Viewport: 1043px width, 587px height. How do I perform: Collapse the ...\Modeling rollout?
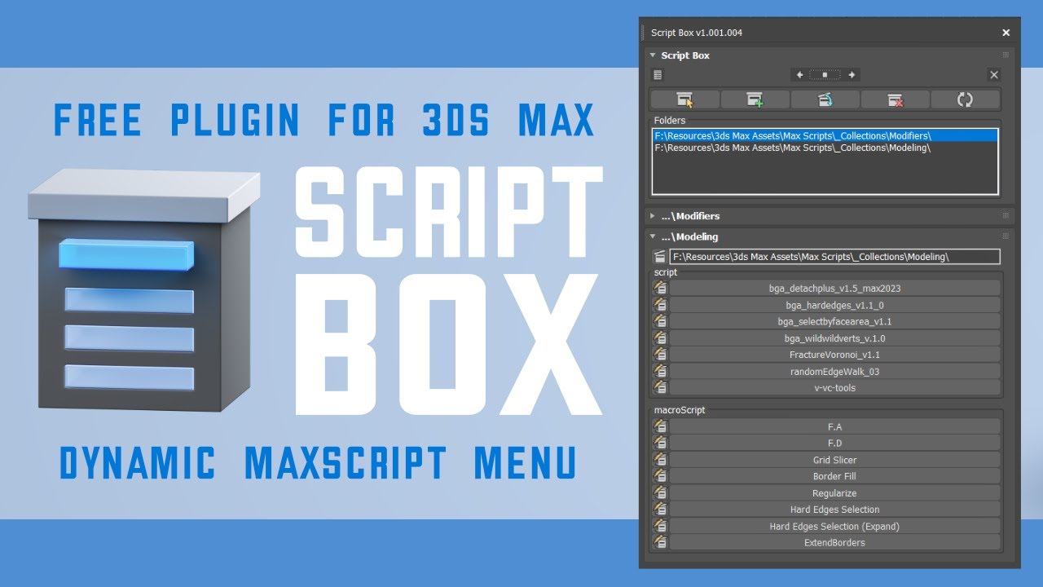point(654,236)
